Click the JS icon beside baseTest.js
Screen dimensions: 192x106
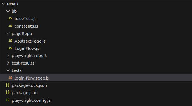coord(10,18)
